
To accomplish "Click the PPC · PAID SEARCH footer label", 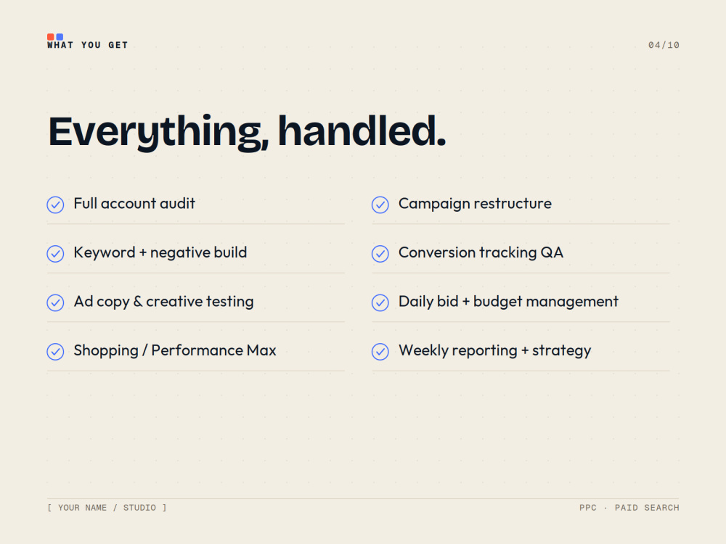I will 629,508.
